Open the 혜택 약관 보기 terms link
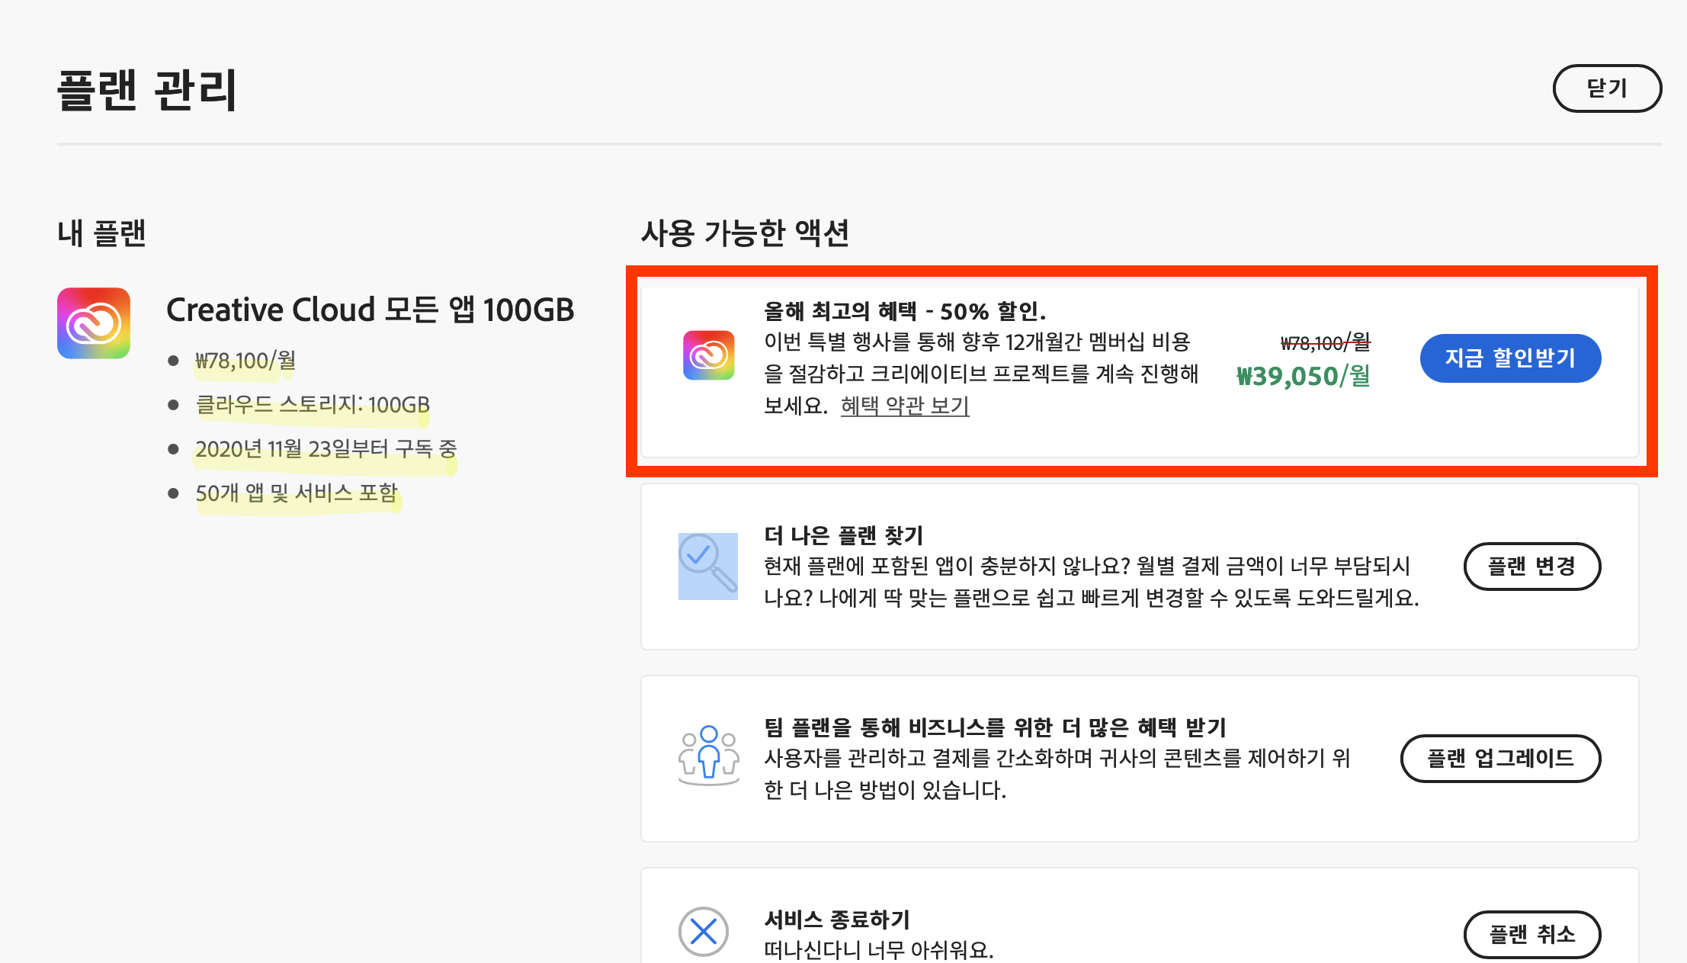Viewport: 1687px width, 963px height. 904,406
